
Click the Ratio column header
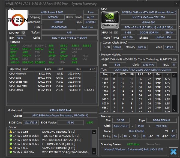pyautogui.click(x=59, y=69)
